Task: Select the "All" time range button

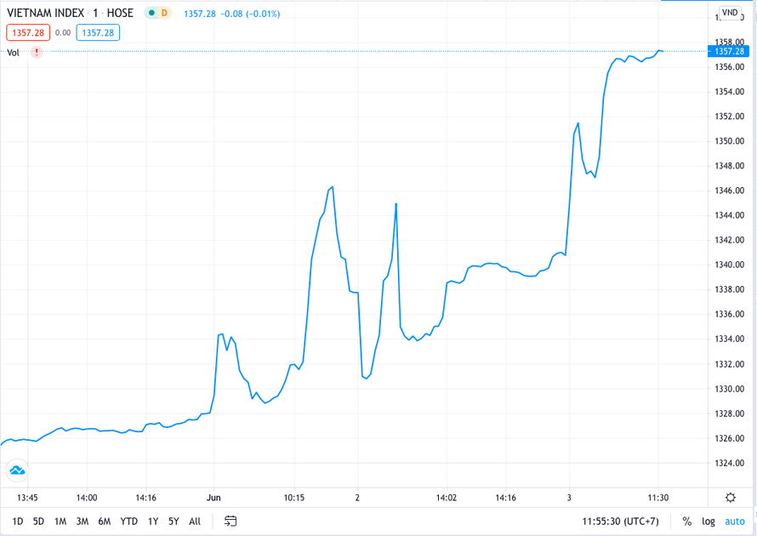Action: tap(195, 520)
